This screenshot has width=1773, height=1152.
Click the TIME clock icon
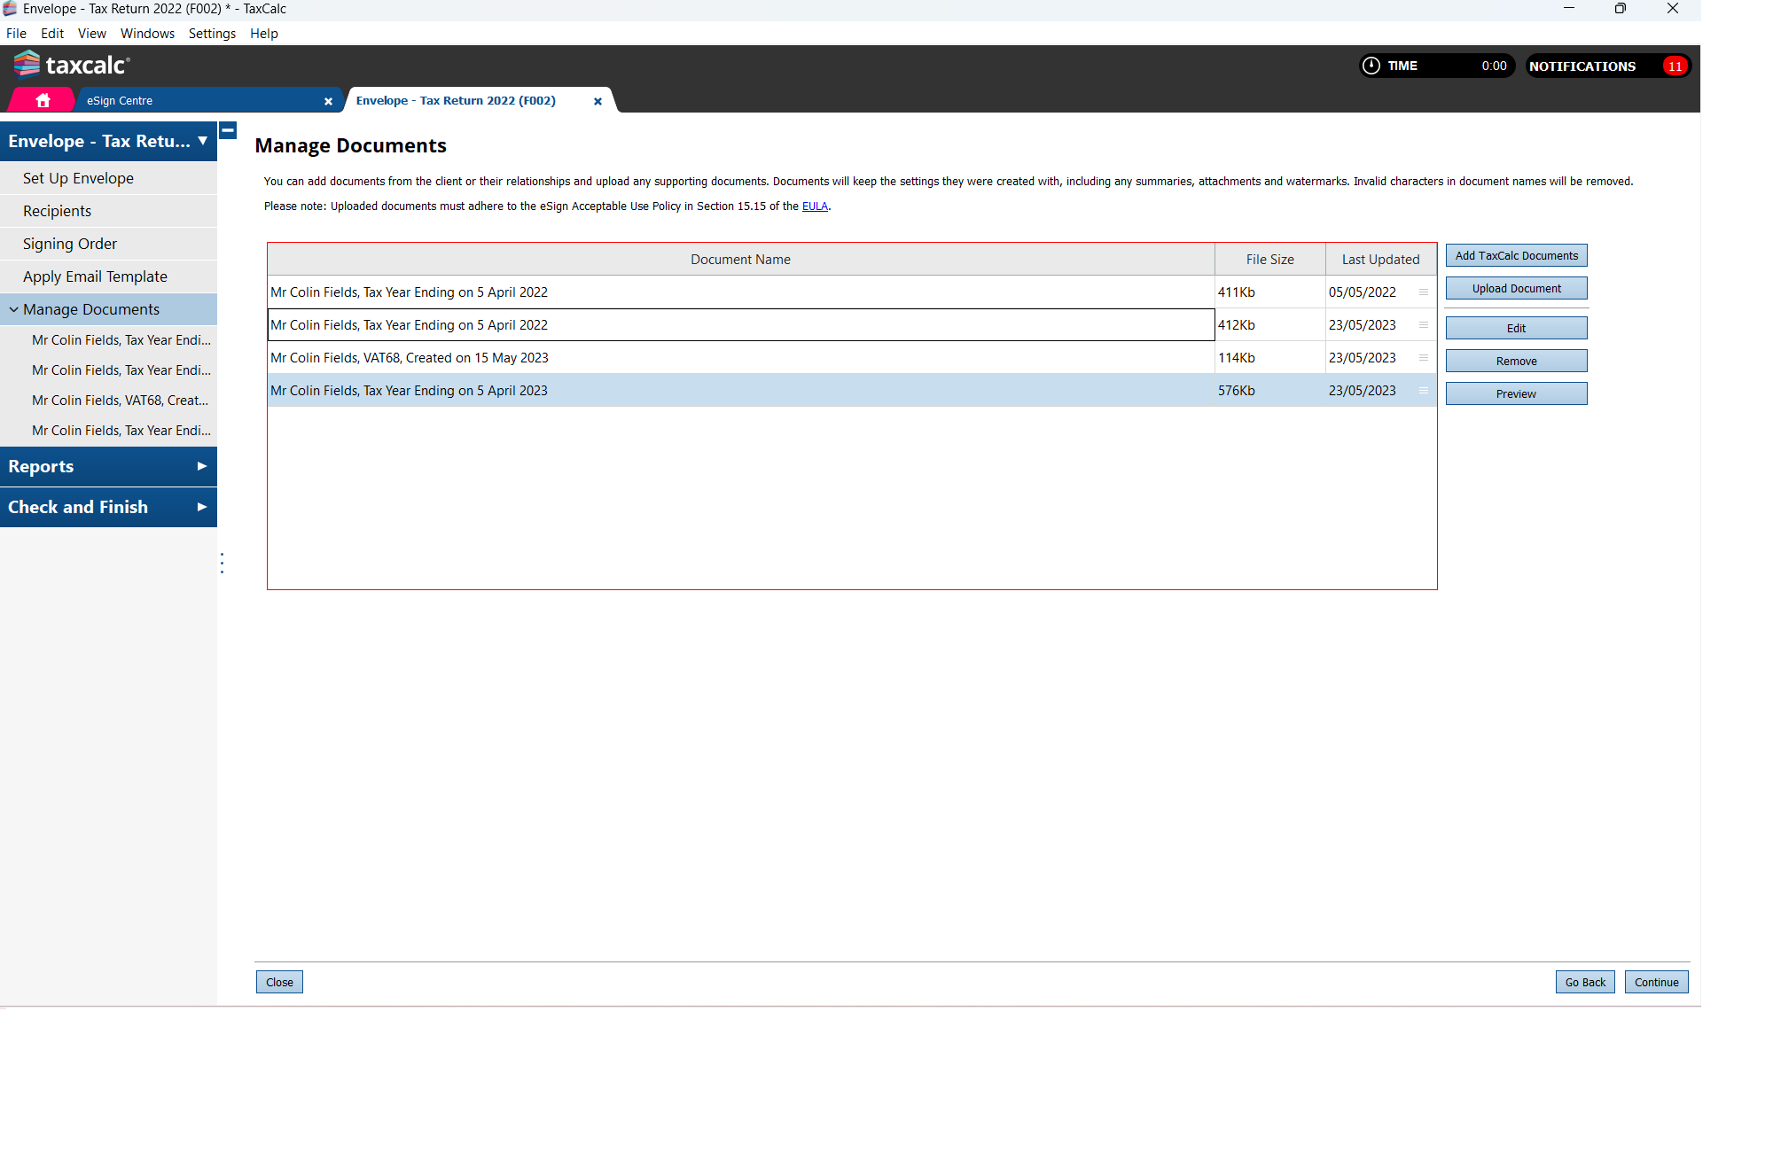click(x=1371, y=66)
